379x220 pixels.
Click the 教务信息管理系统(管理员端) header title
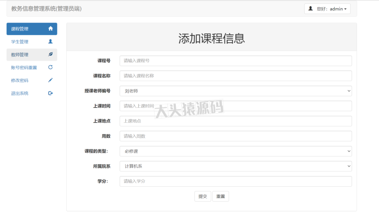[46, 9]
